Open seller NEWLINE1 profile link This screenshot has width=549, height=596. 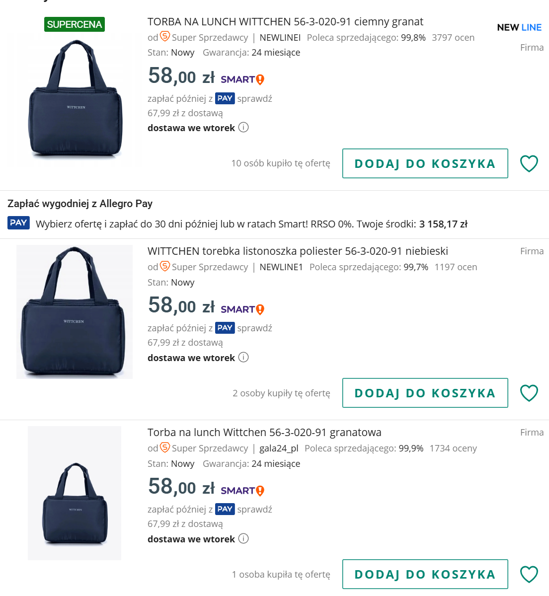(281, 267)
